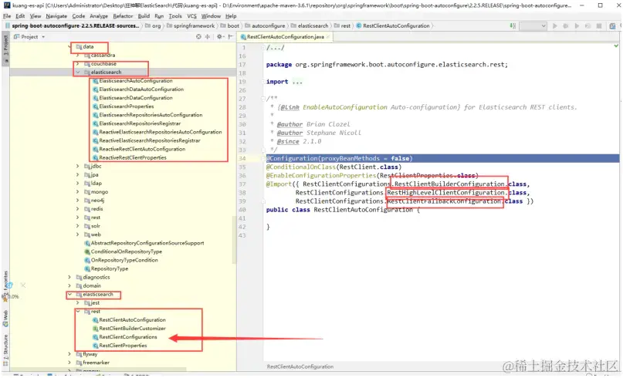Click RestHighLevelClientConfiguration in the code
This screenshot has height=378, width=623.
point(445,193)
